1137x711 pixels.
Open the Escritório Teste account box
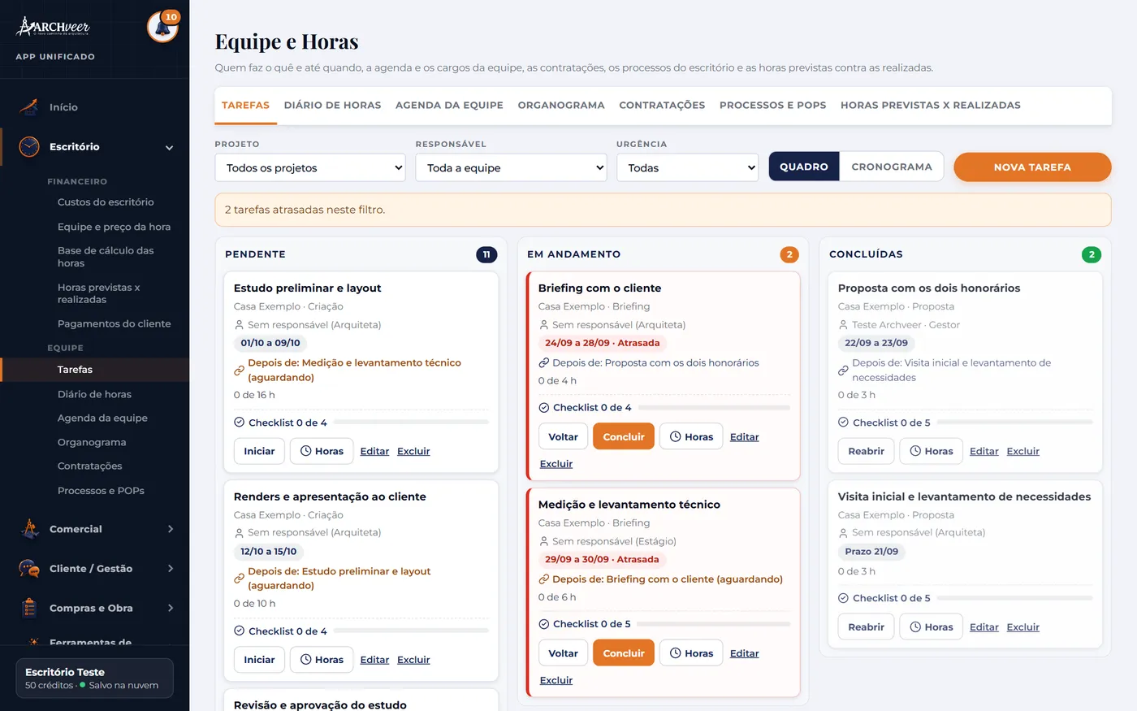[x=94, y=678]
